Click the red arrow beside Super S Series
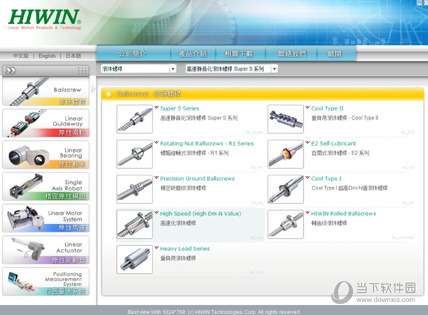 click(x=156, y=108)
